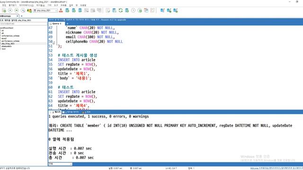Add a new query tab with the plus button
303x170 pixels.
pos(67,24)
